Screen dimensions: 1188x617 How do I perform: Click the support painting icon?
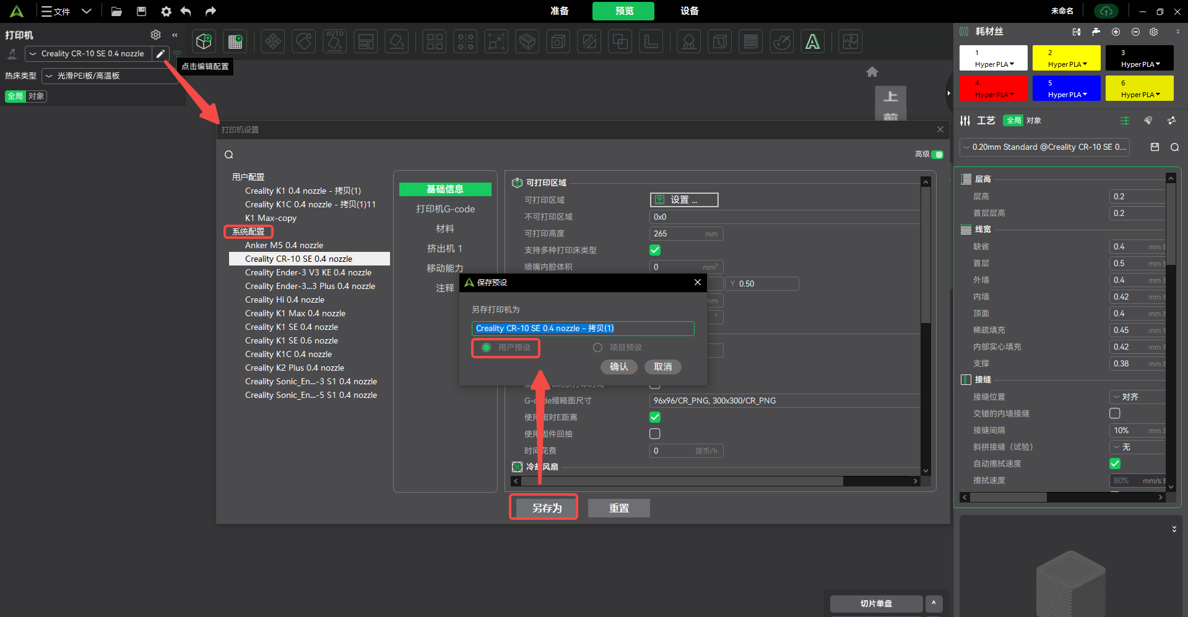pyautogui.click(x=689, y=41)
